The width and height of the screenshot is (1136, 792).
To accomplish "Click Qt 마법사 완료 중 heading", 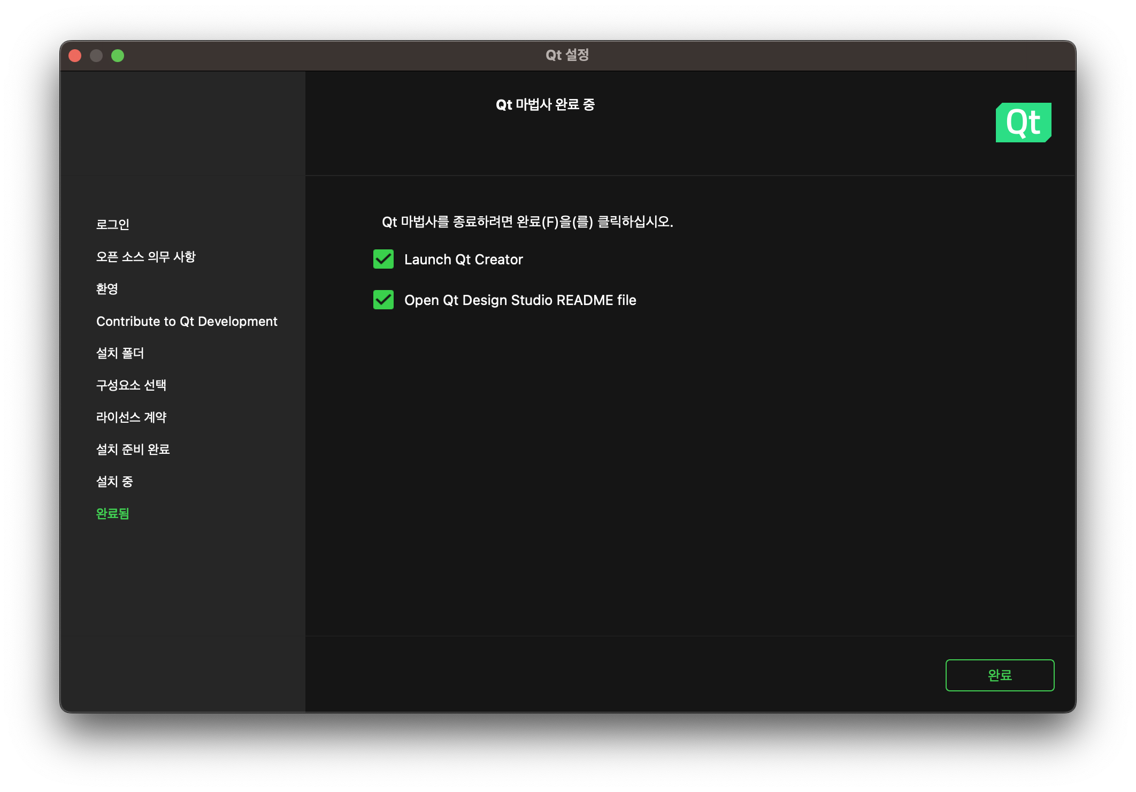I will pyautogui.click(x=545, y=104).
